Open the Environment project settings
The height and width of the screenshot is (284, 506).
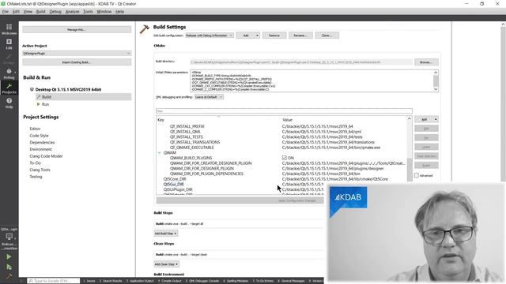[x=40, y=149]
